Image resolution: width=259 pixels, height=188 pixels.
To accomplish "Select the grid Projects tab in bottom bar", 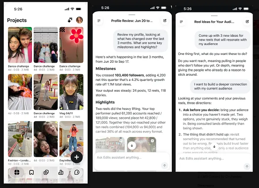I will [17, 172].
